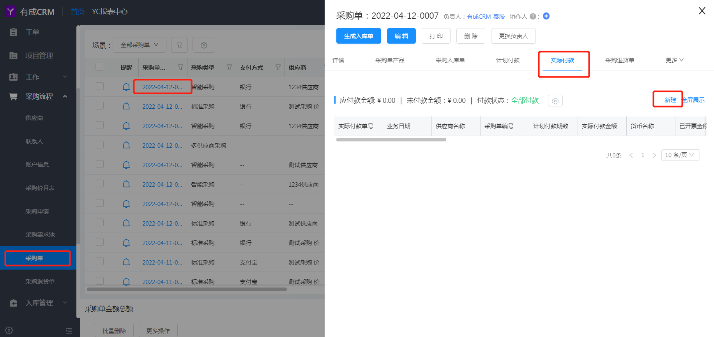This screenshot has height=337, width=714.
Task: Open settings gear at sidebar bottom
Action: pos(9,330)
